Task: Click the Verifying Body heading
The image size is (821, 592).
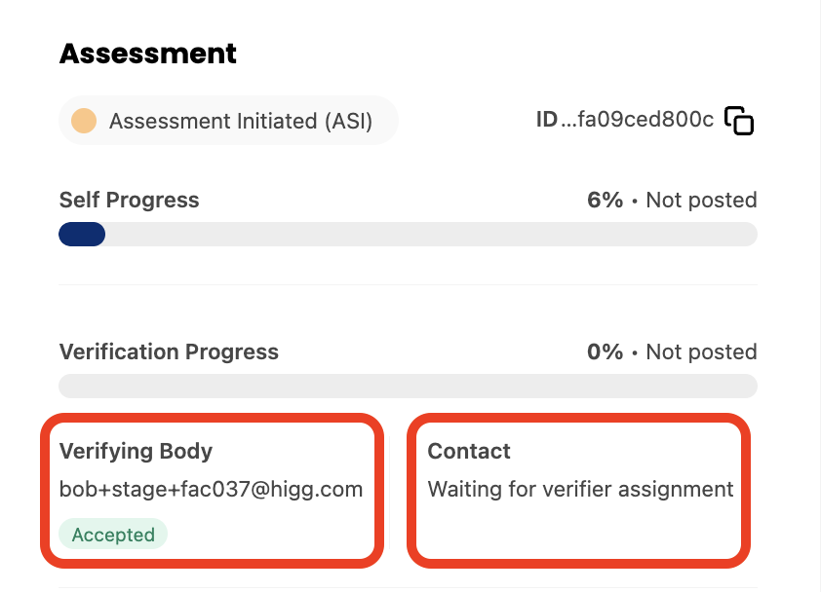Action: (136, 452)
